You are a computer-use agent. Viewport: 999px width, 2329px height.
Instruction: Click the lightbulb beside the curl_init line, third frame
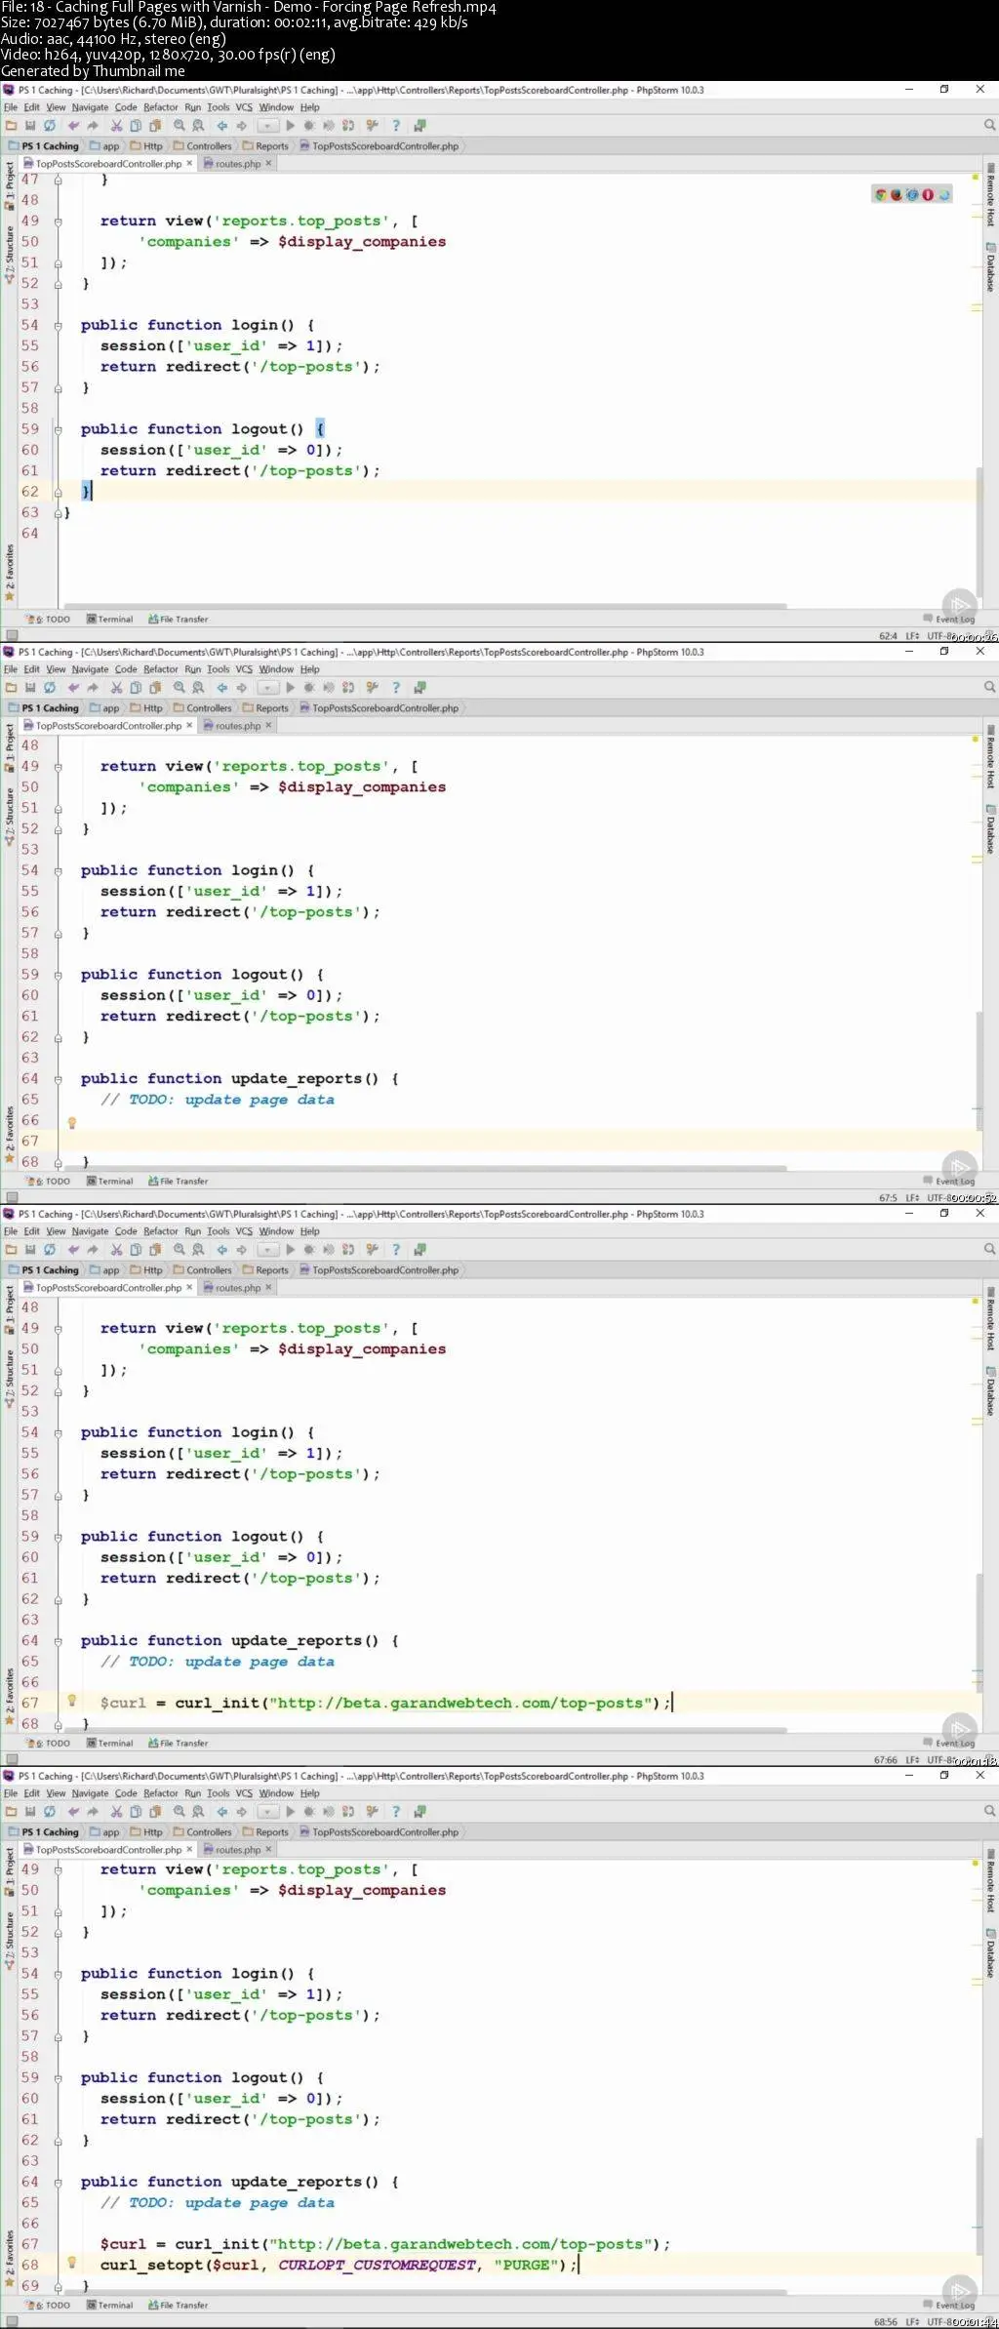(71, 1701)
